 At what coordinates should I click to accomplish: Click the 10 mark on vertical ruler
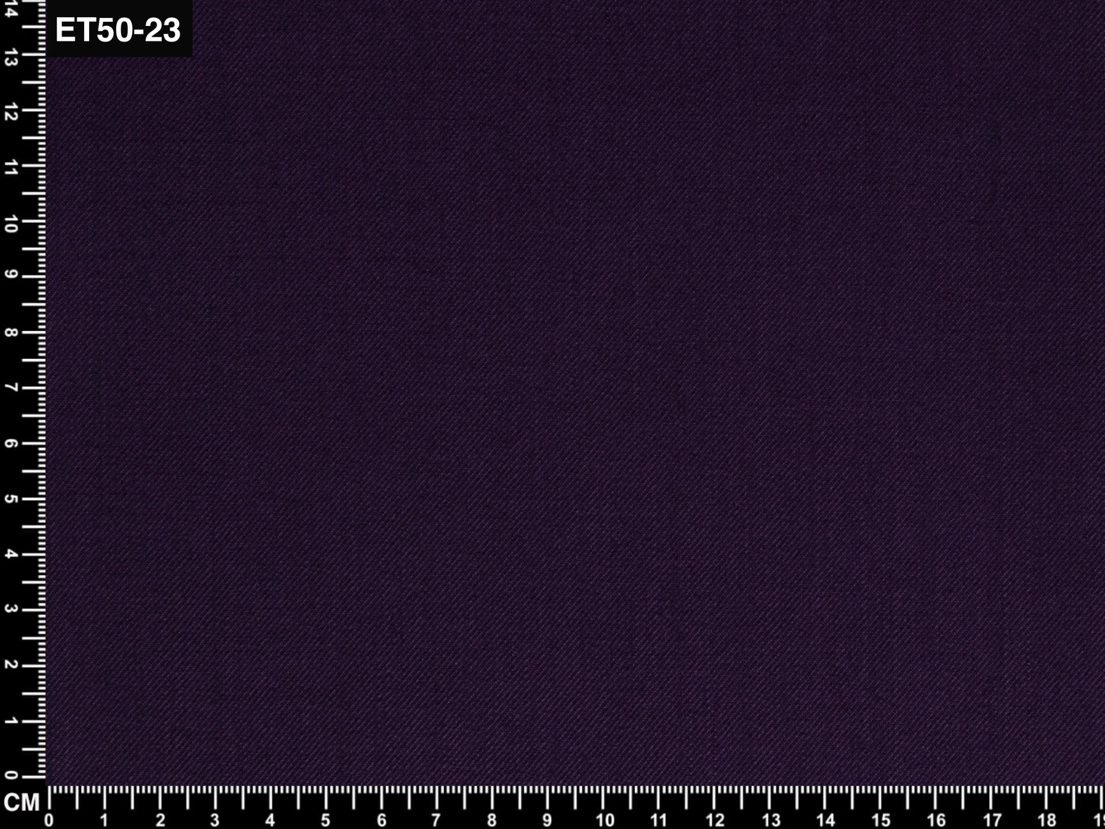(x=10, y=224)
